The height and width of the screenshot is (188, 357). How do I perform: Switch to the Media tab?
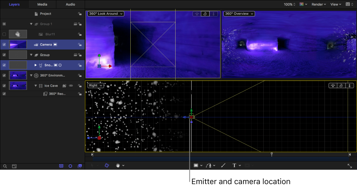point(42,4)
